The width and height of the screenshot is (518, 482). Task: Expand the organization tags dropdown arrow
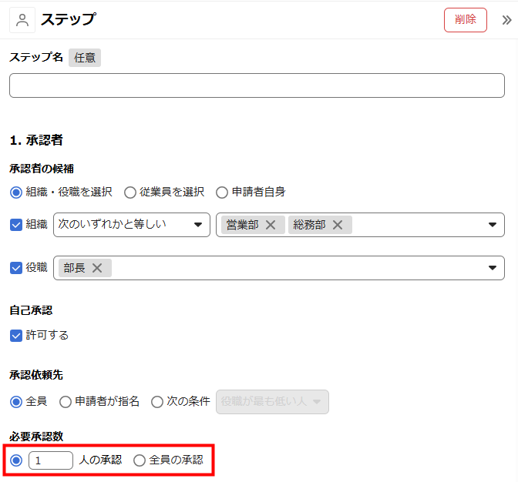pos(493,225)
